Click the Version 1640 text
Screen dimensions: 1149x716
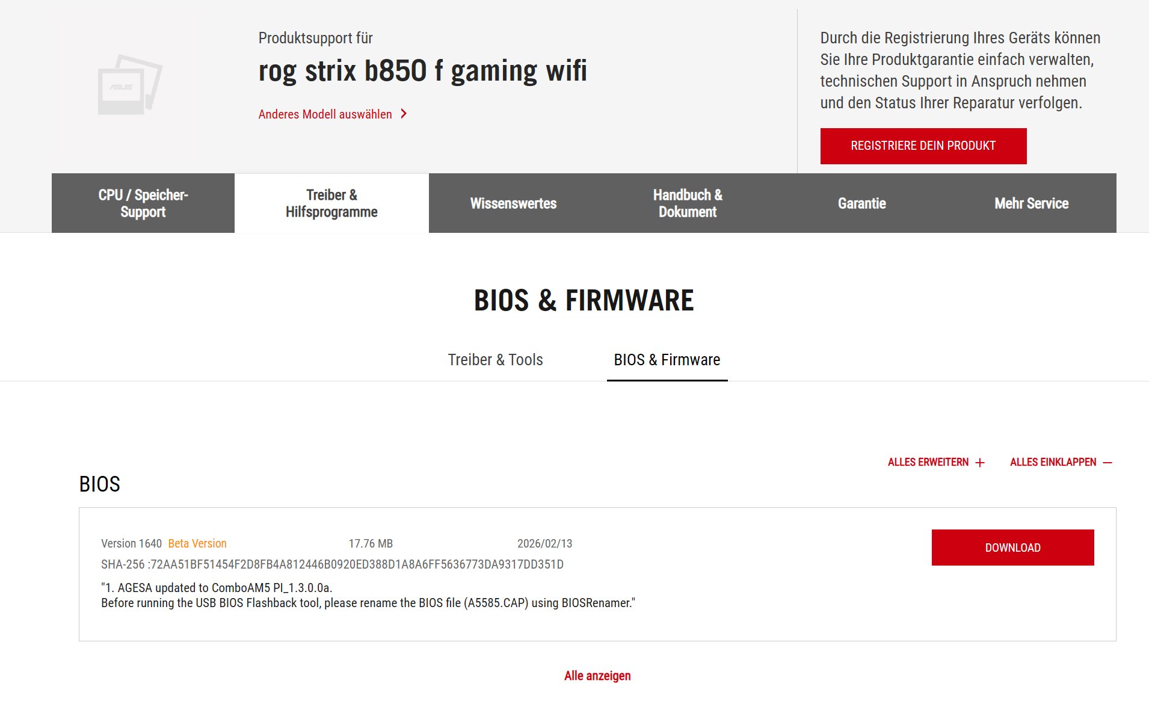click(131, 543)
